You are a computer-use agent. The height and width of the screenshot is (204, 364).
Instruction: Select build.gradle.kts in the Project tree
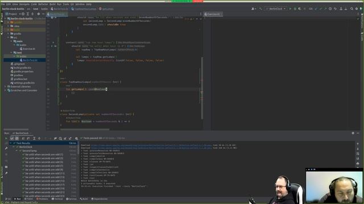click(x=20, y=68)
